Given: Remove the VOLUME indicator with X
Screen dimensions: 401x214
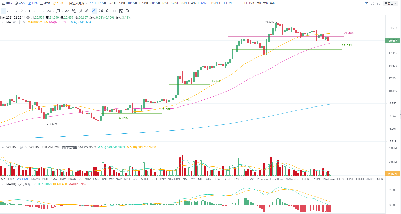Looking at the screenshot, I should (x=26, y=147).
